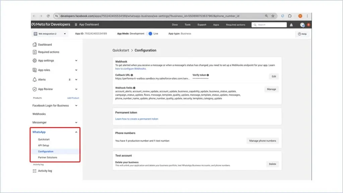
Task: Expand the Alerts section chevron
Action: click(x=76, y=80)
